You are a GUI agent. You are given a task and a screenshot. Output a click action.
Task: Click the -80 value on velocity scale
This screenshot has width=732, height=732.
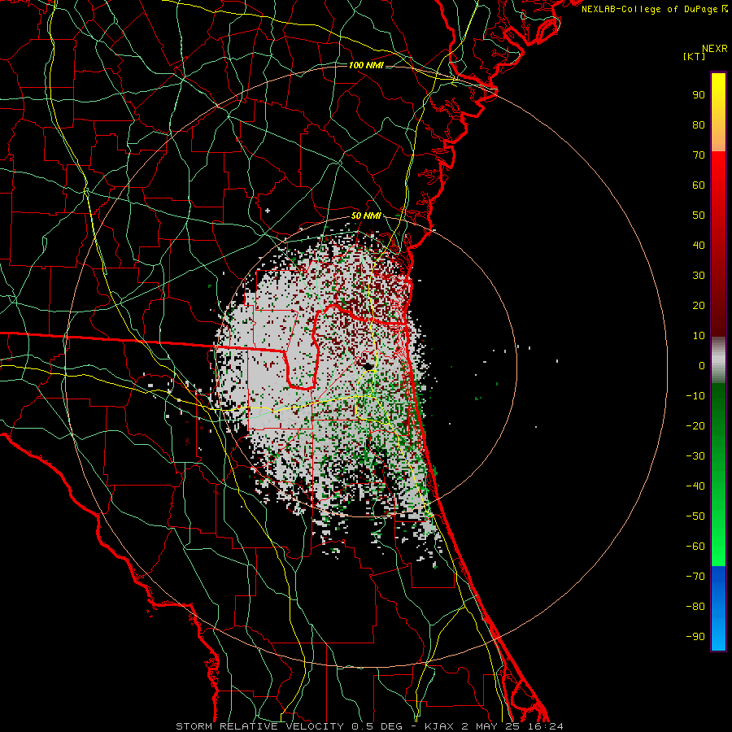(695, 607)
